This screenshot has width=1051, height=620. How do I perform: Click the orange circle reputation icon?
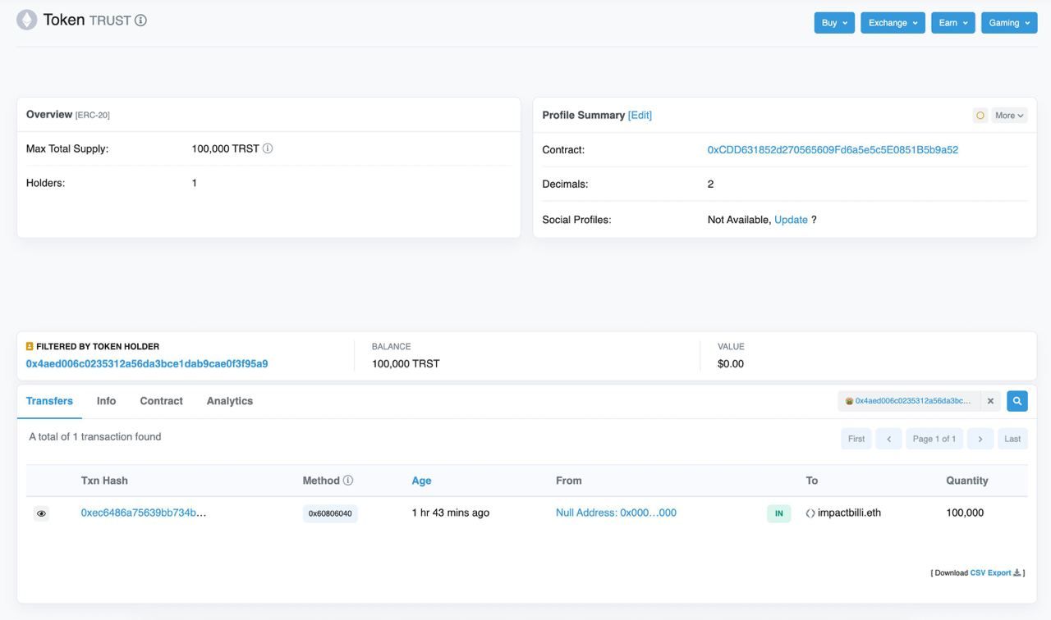980,116
